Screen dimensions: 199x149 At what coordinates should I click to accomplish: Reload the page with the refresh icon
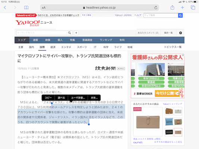(x=156, y=7)
